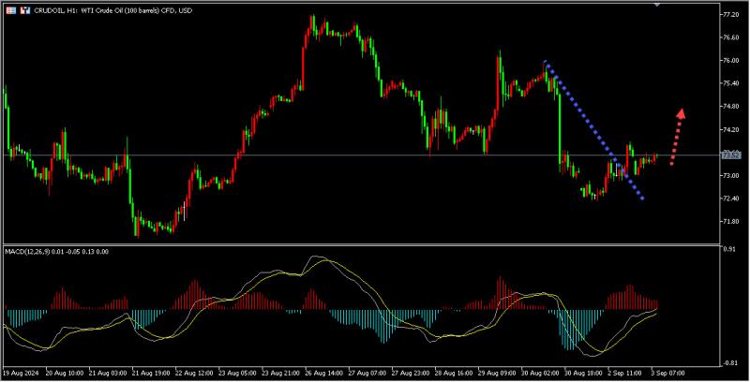Click the 71.80 price scale label

[730, 222]
